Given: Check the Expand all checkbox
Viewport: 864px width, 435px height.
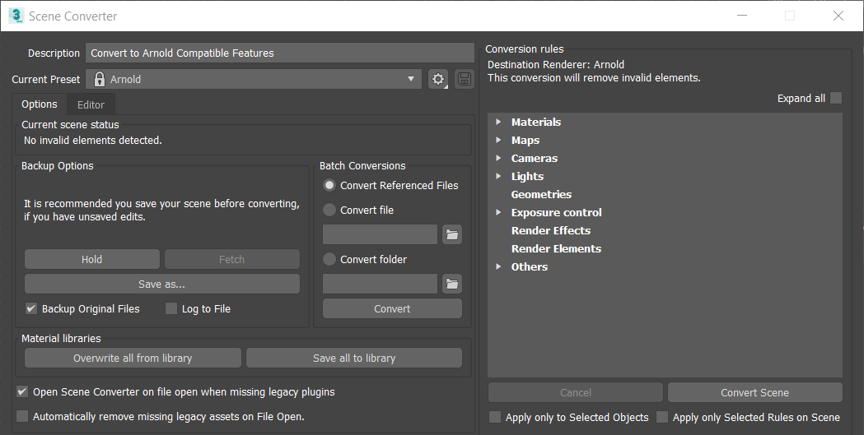Looking at the screenshot, I should tap(836, 99).
